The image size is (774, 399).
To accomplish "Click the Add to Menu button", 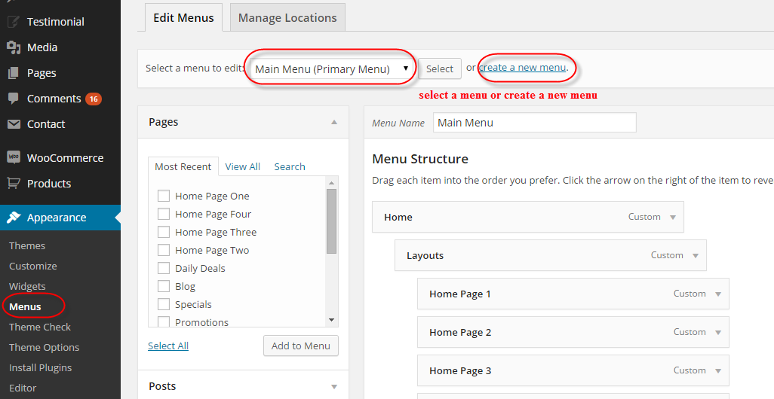I will pos(300,346).
